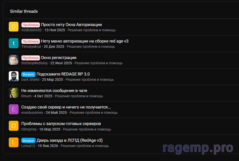
Task: Open StefanyMedisloy's profile photo avatar
Action: (14, 60)
